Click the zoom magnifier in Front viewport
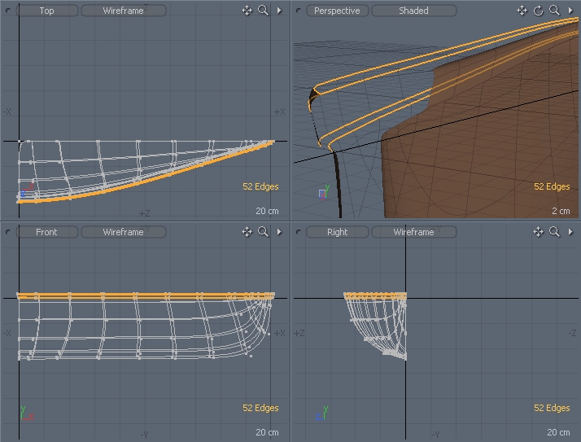581x442 pixels. 263,232
